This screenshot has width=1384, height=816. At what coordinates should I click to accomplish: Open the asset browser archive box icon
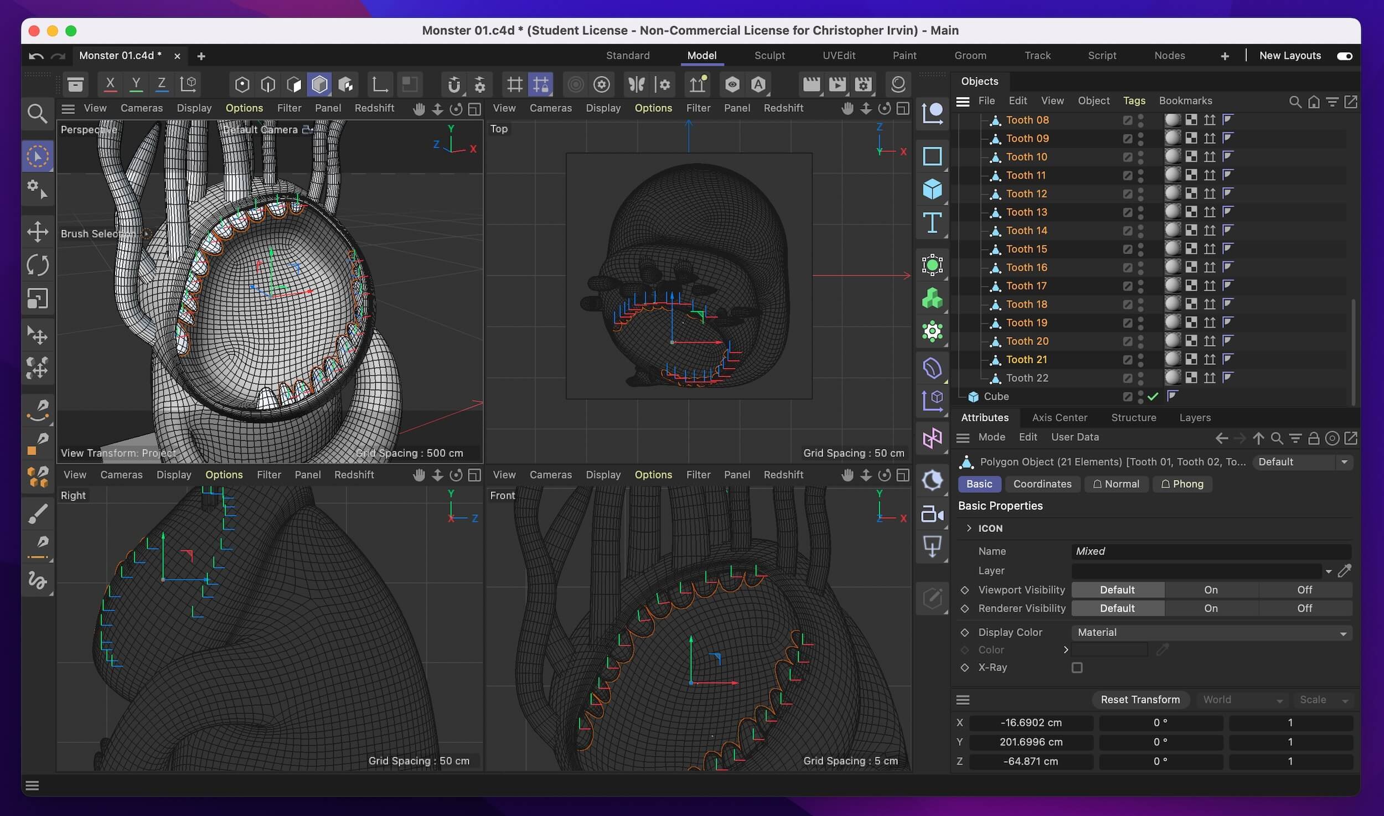(x=75, y=84)
